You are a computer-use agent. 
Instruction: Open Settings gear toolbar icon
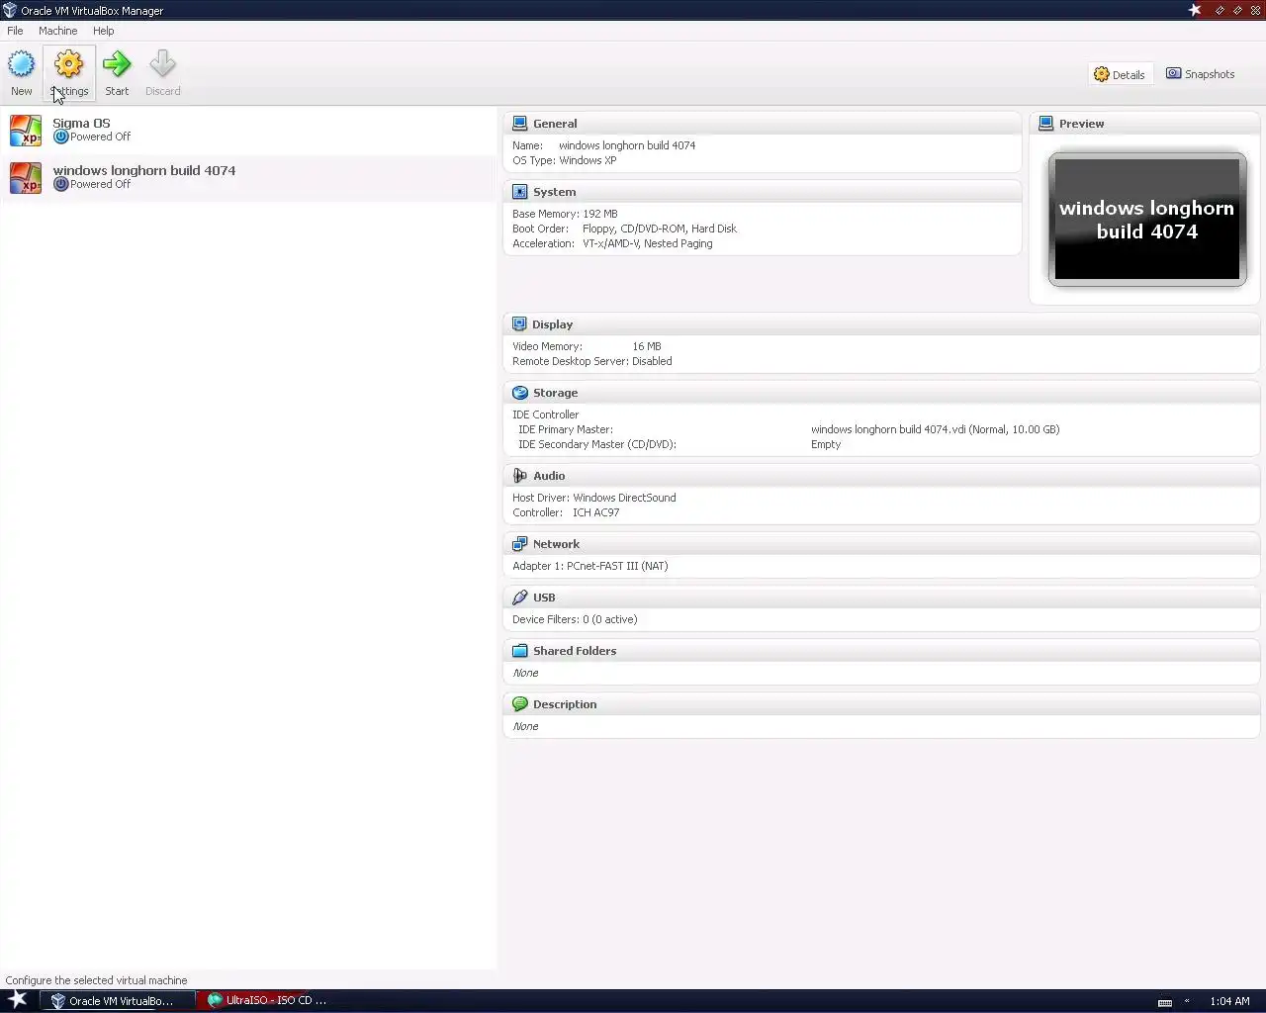pyautogui.click(x=68, y=65)
